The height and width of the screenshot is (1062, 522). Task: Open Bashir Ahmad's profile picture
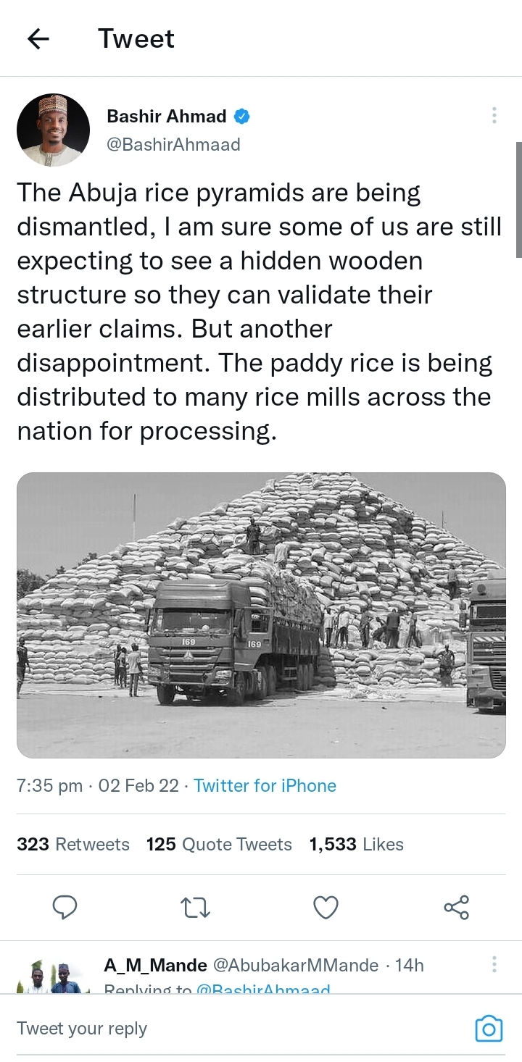(53, 130)
